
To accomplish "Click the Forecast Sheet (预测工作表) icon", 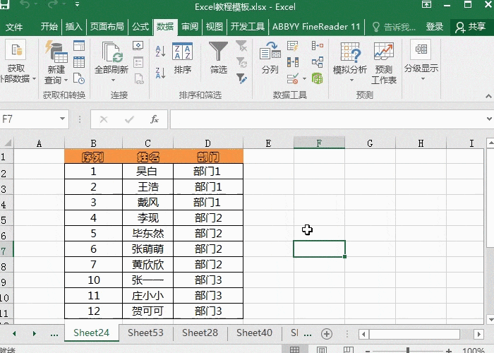I will click(383, 52).
